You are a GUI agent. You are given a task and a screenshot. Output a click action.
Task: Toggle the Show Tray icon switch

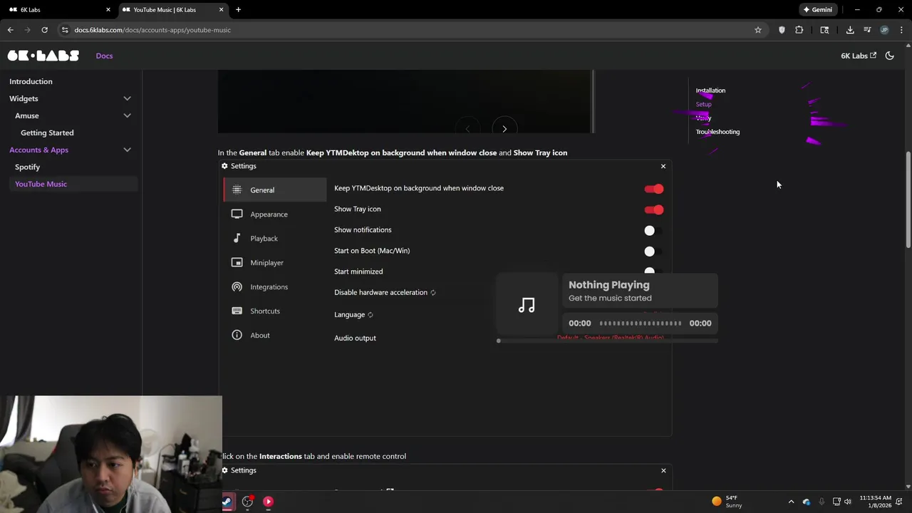[653, 209]
